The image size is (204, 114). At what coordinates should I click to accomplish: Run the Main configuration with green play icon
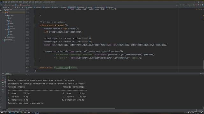point(190,5)
